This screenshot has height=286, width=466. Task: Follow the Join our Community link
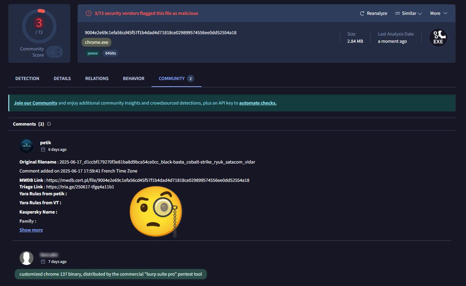coord(36,103)
